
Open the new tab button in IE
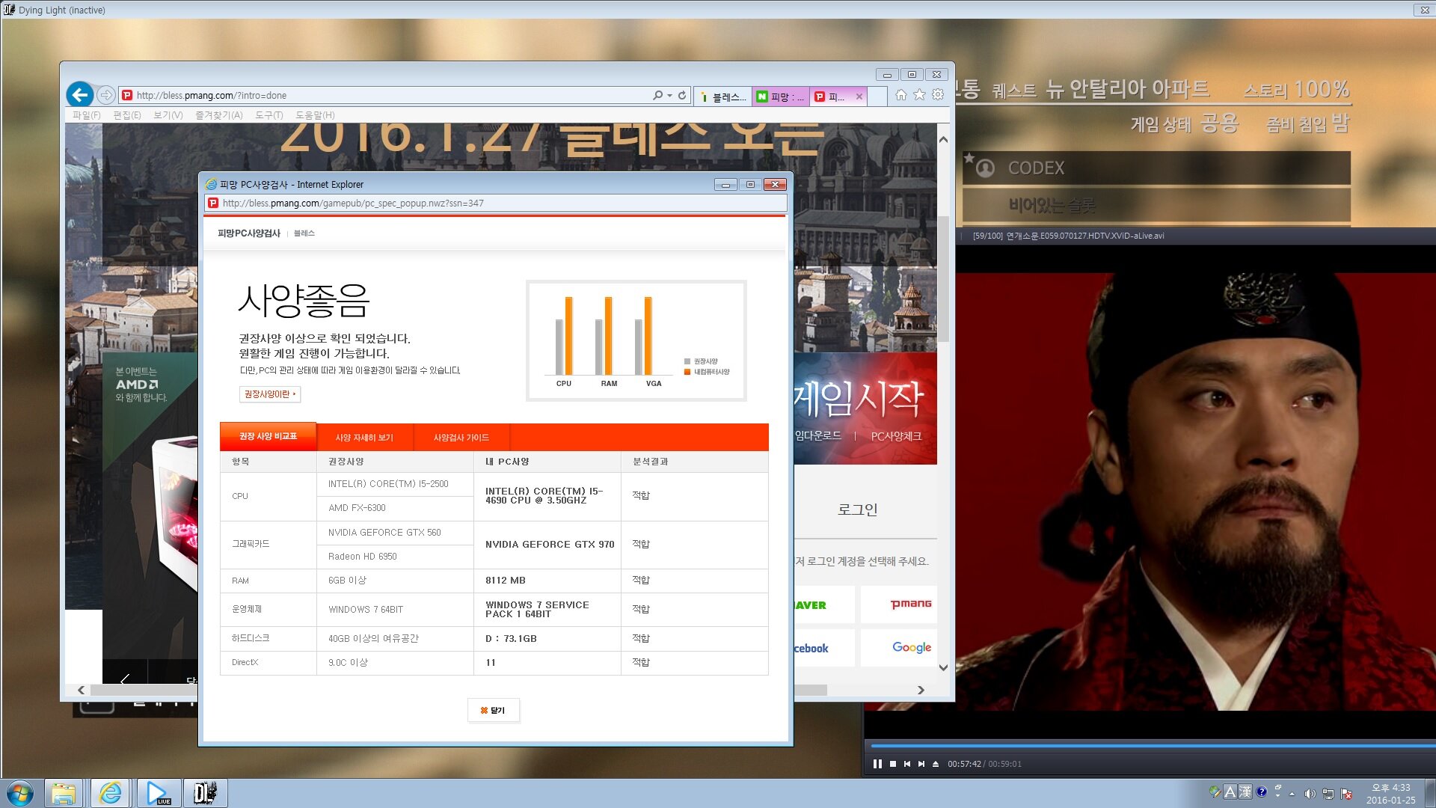878,97
